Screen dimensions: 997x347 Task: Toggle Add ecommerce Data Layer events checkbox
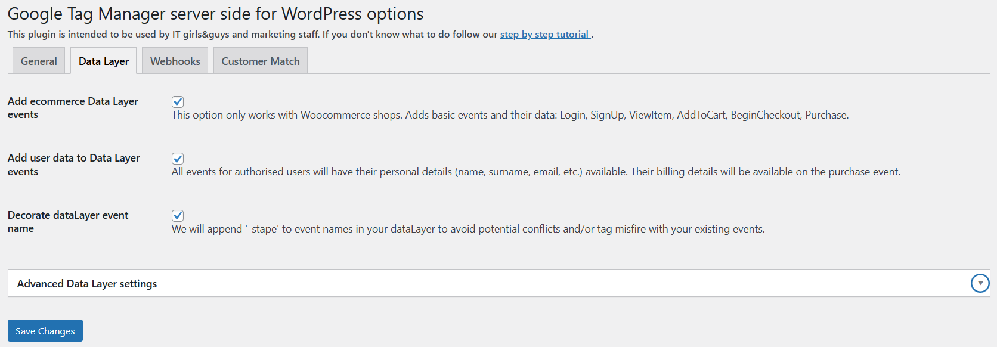178,101
